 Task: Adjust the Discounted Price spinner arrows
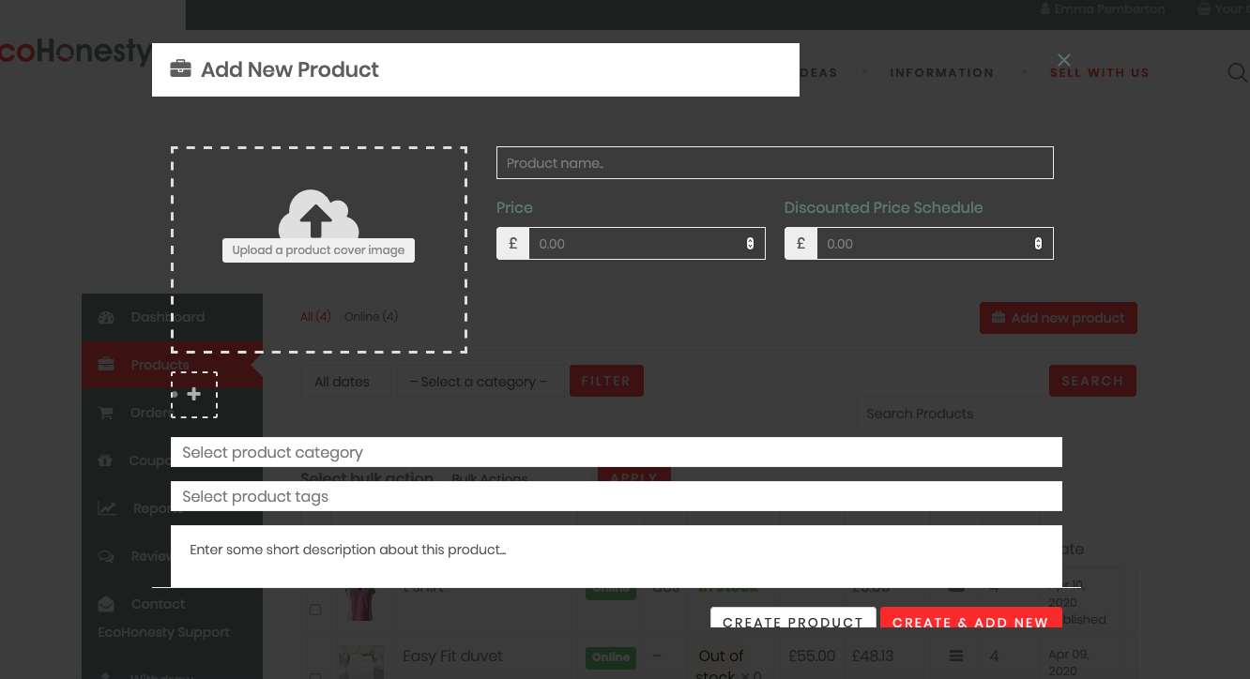click(x=1038, y=244)
